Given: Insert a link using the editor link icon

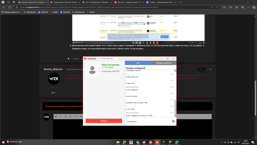Looking at the screenshot, I should [76, 116].
